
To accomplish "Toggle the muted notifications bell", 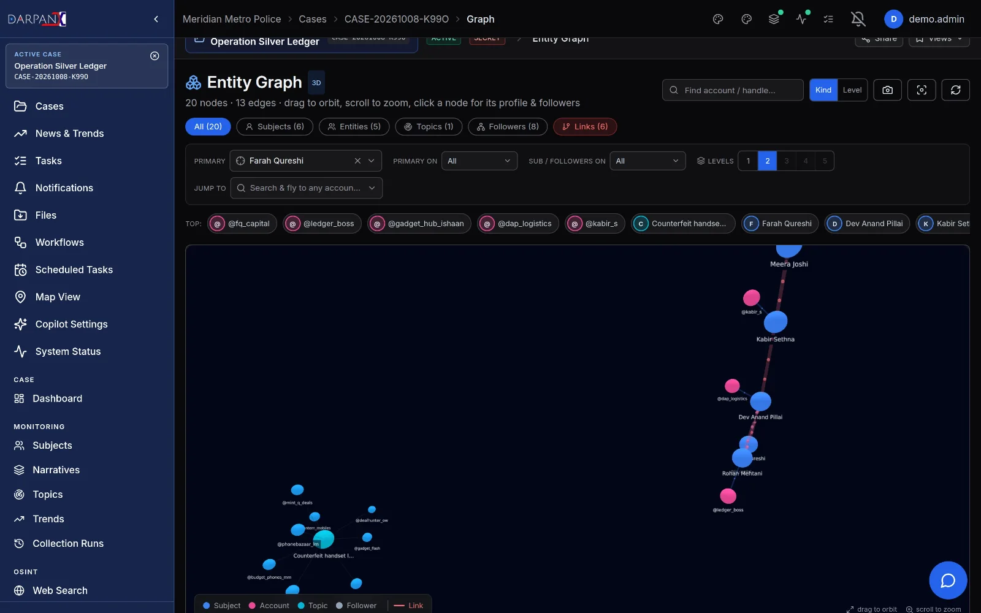I will [x=858, y=19].
